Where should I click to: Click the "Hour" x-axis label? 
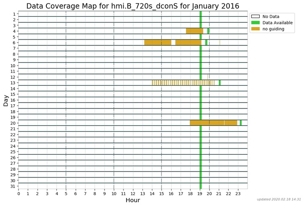133,201
